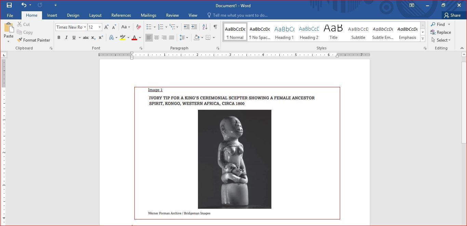Viewport: 467px width, 226px height.
Task: Click the Clear All Formatting icon
Action: click(138, 27)
